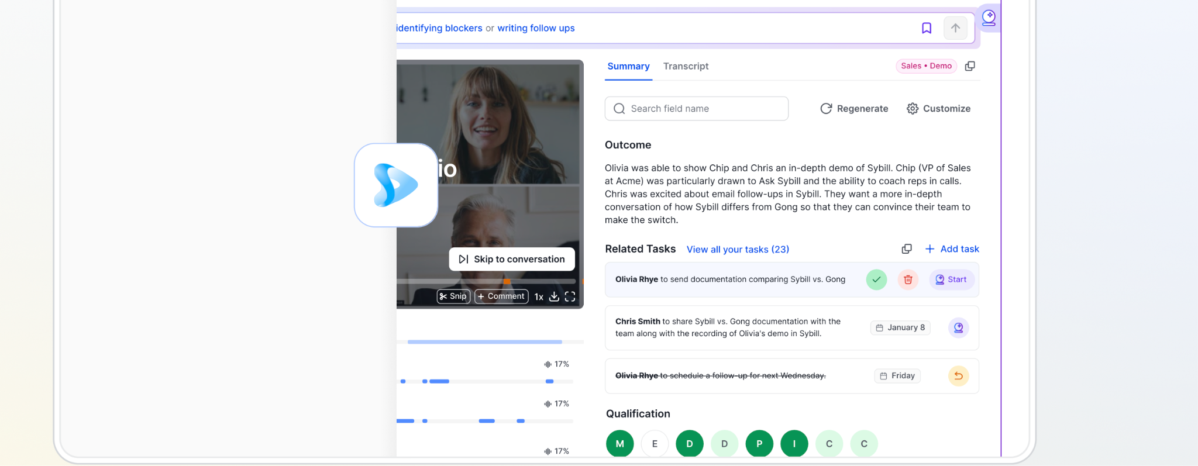Click the writing follow ups suggestion link
This screenshot has height=466, width=1198.
[536, 28]
